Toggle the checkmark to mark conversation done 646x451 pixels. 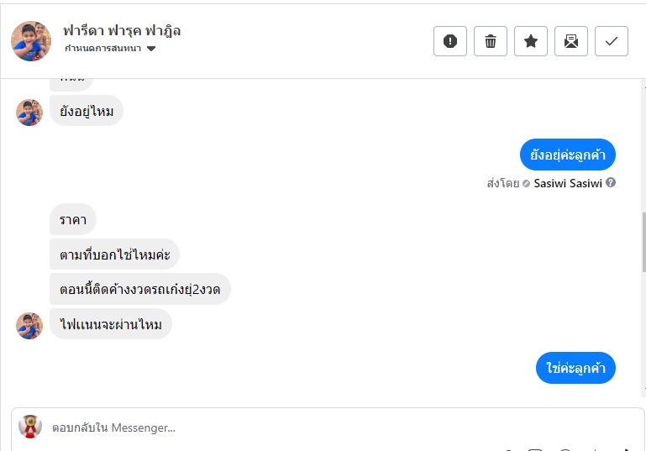(x=612, y=41)
